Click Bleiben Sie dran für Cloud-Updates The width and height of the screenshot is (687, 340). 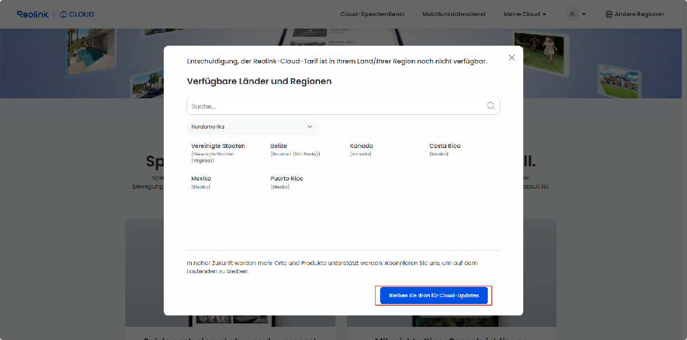coord(433,295)
